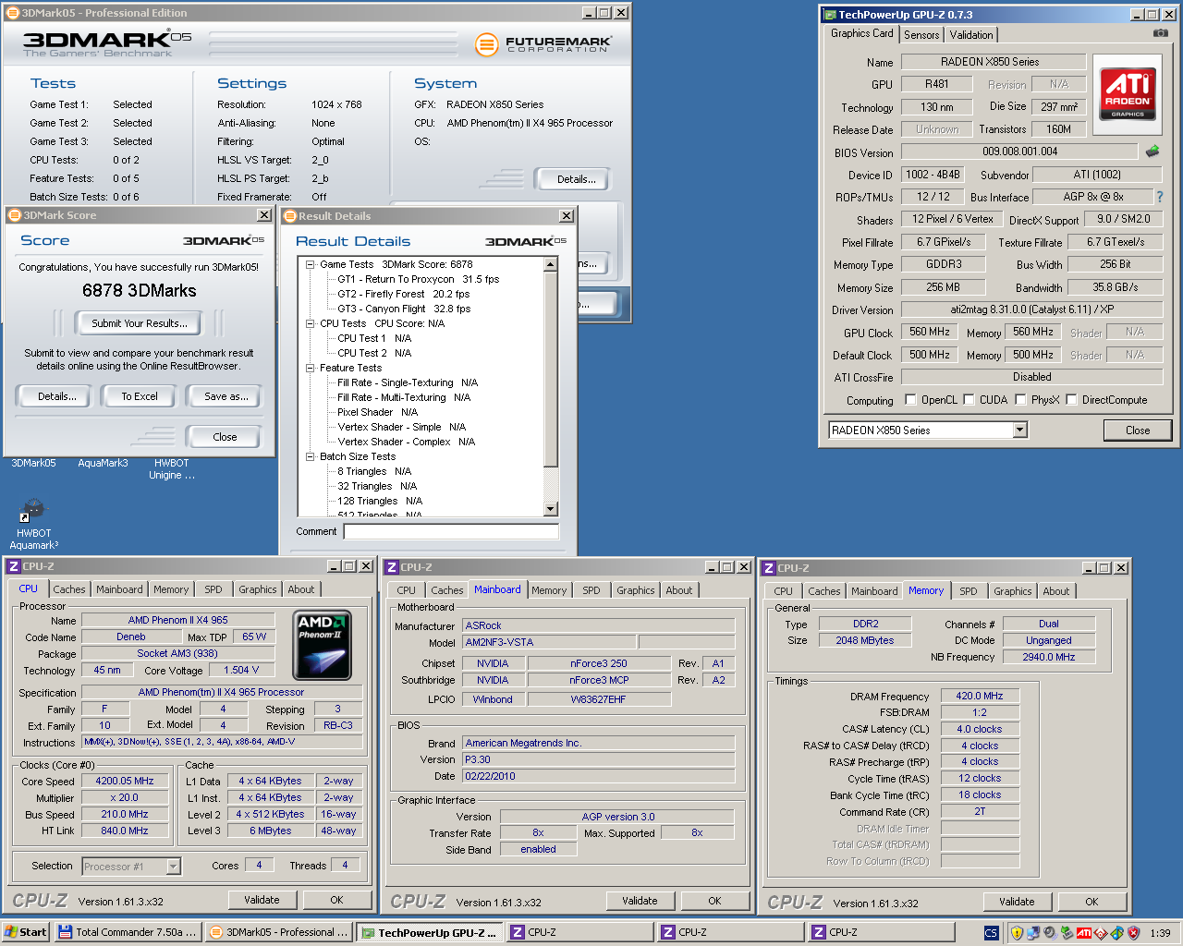Close the Result Details window
This screenshot has width=1183, height=946.
(x=567, y=215)
